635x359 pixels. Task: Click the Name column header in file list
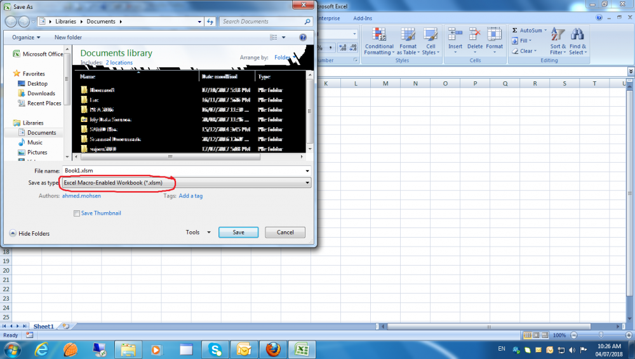point(137,77)
